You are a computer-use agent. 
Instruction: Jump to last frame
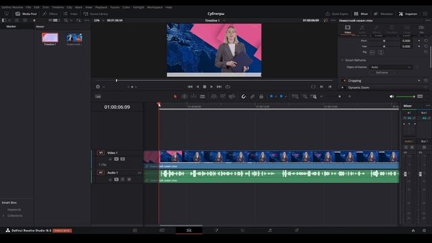pos(219,87)
